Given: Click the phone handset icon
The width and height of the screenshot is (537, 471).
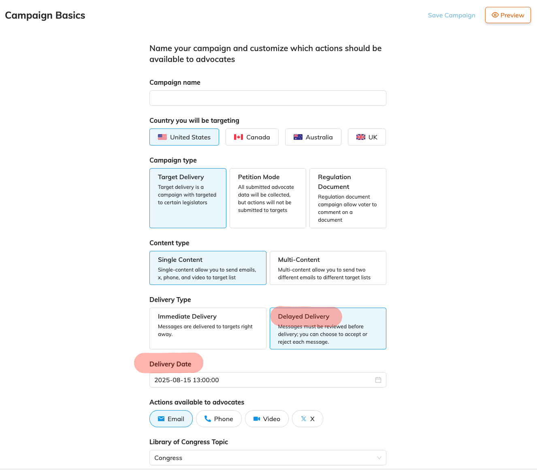Looking at the screenshot, I should pyautogui.click(x=207, y=419).
